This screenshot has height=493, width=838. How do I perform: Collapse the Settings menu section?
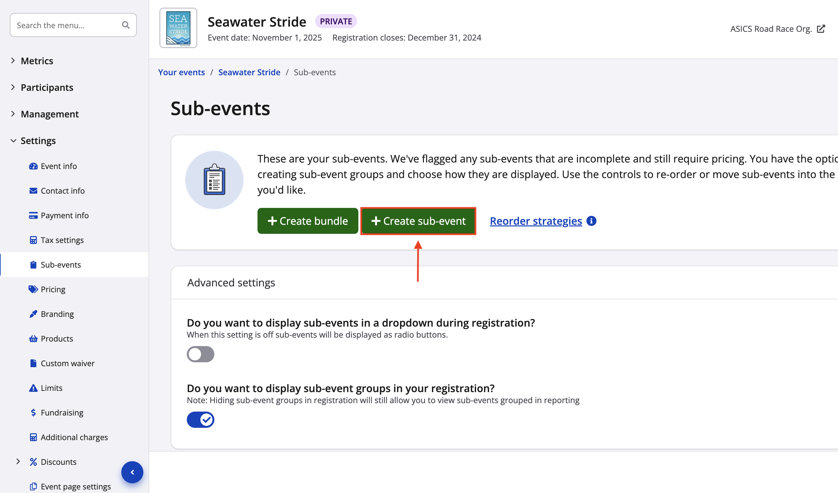click(x=13, y=140)
